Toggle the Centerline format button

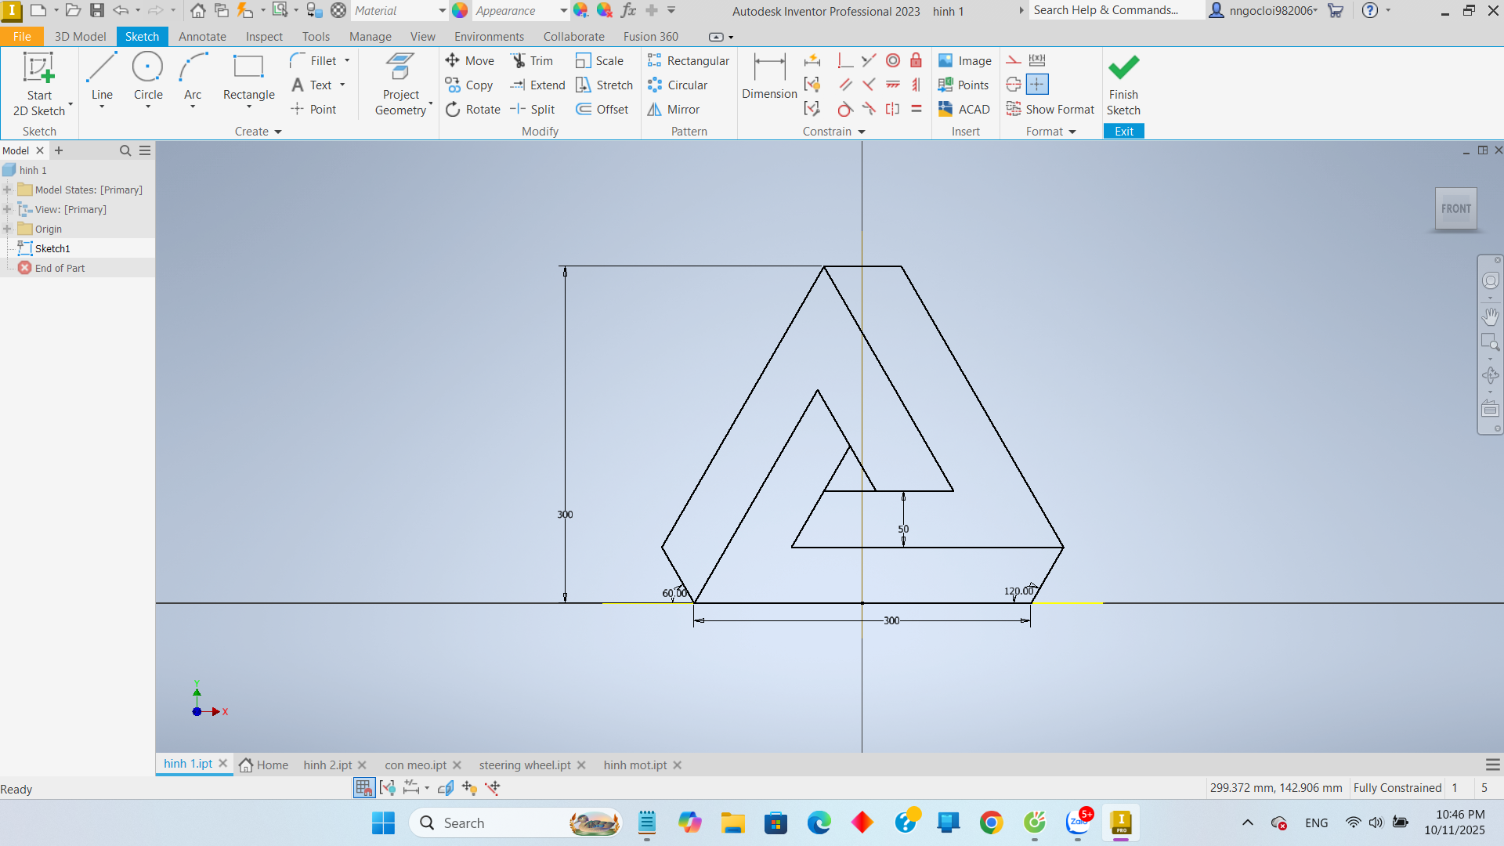(x=1014, y=85)
